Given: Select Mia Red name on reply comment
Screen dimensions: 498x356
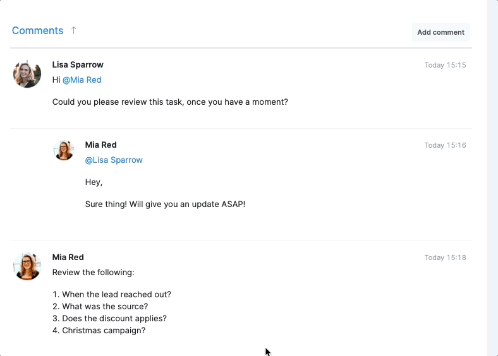Looking at the screenshot, I should [x=100, y=145].
